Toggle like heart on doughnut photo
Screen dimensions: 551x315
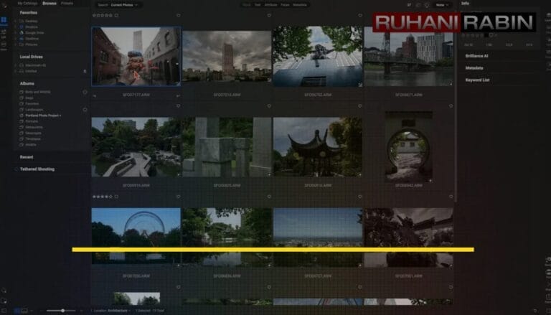click(179, 16)
